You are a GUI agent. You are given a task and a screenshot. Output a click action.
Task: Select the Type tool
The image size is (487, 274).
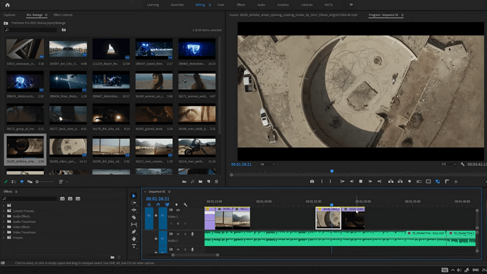[x=134, y=246]
